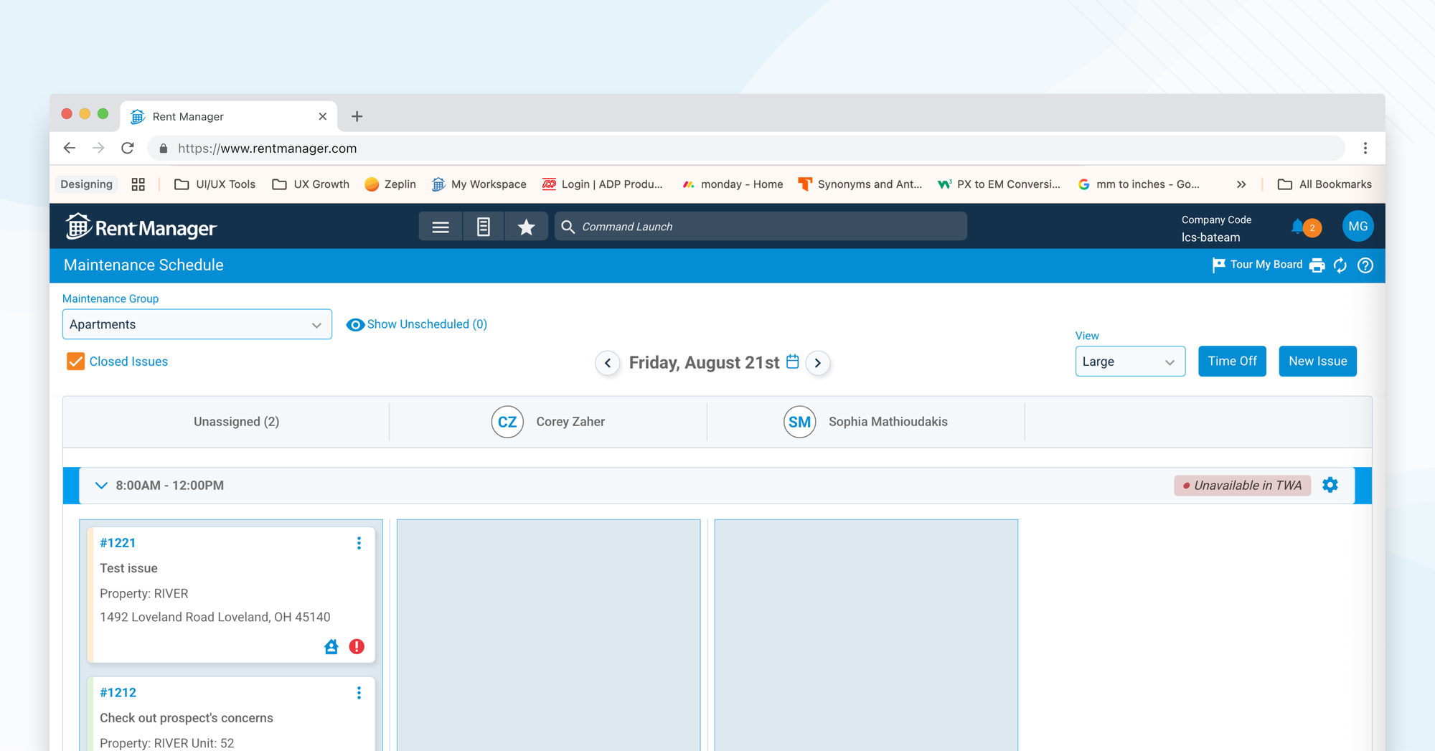This screenshot has width=1435, height=751.
Task: Go to the next day
Action: click(x=818, y=363)
